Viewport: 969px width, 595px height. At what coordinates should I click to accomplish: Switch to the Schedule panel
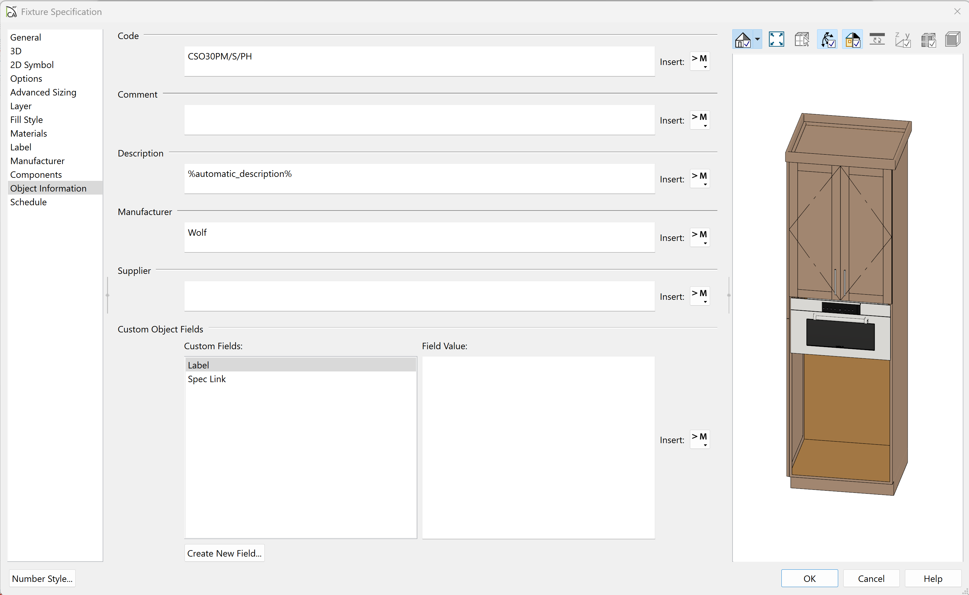[x=28, y=202]
